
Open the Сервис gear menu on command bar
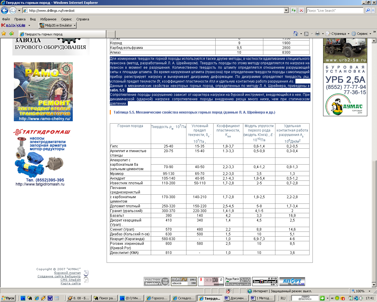(x=361, y=34)
